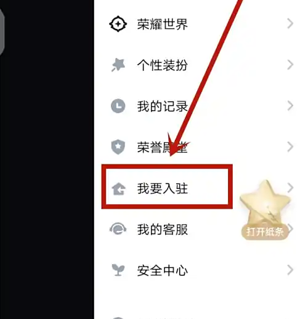Expand the 个性装扮 row chevron
Screen dimensions: 300x319
point(290,65)
